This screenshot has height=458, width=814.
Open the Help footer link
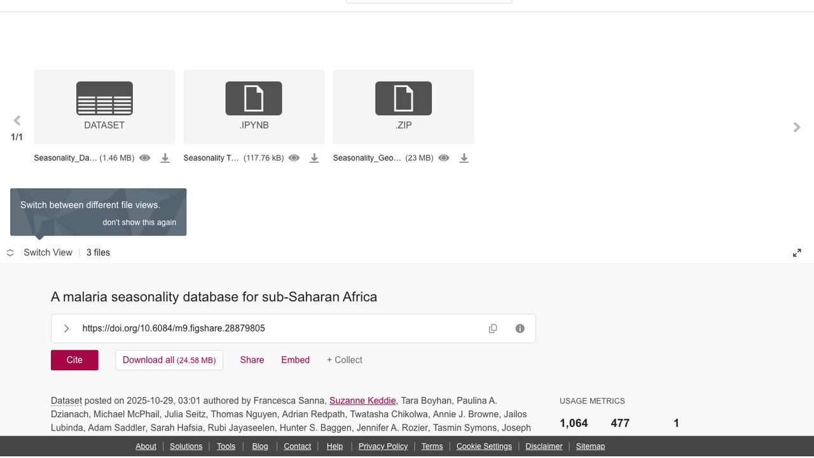click(x=335, y=447)
